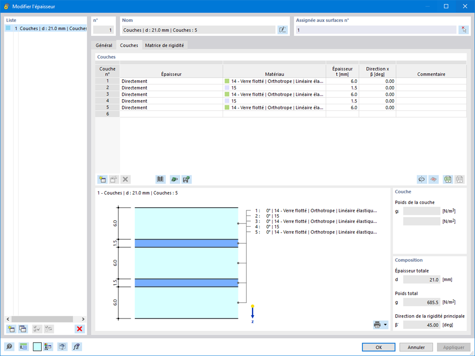Click the Assignée aux surfaces n° field
The image size is (475, 356).
tap(376, 30)
